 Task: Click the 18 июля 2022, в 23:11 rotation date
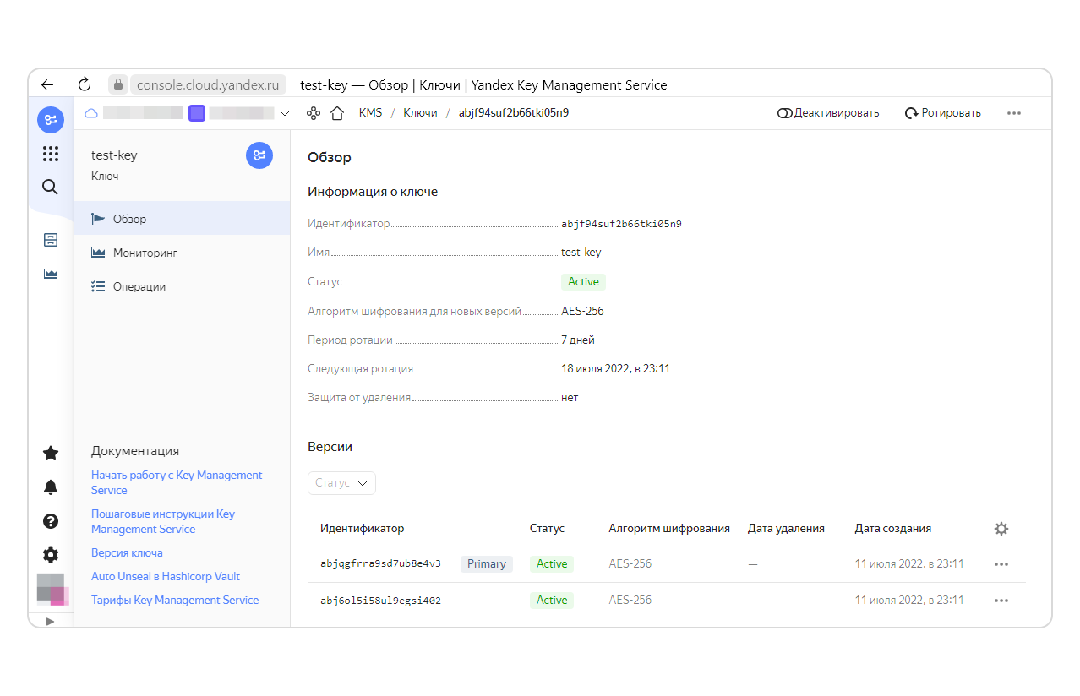point(615,368)
